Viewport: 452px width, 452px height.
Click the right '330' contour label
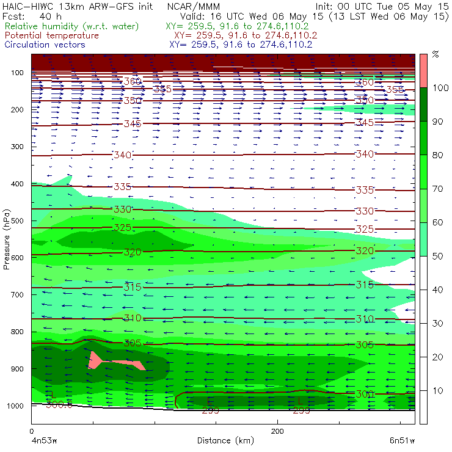tap(365, 211)
